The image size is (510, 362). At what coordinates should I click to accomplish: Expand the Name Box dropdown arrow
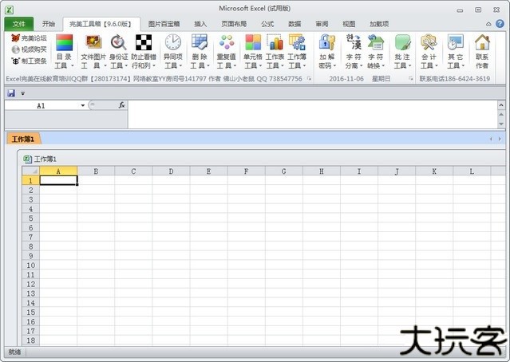click(x=83, y=105)
